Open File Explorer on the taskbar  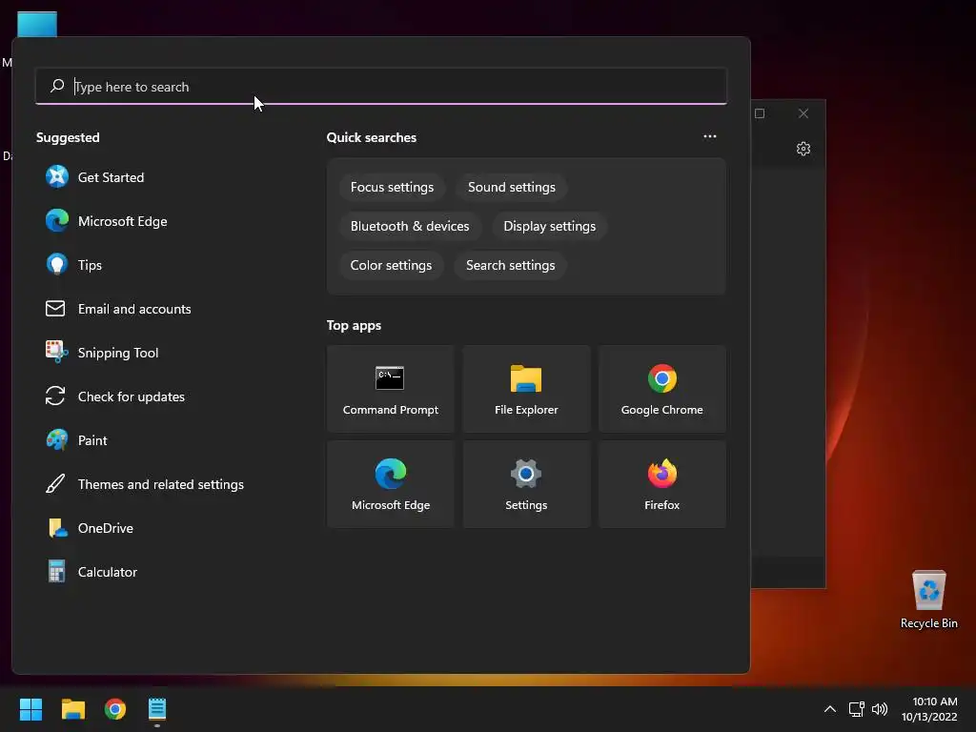point(72,709)
